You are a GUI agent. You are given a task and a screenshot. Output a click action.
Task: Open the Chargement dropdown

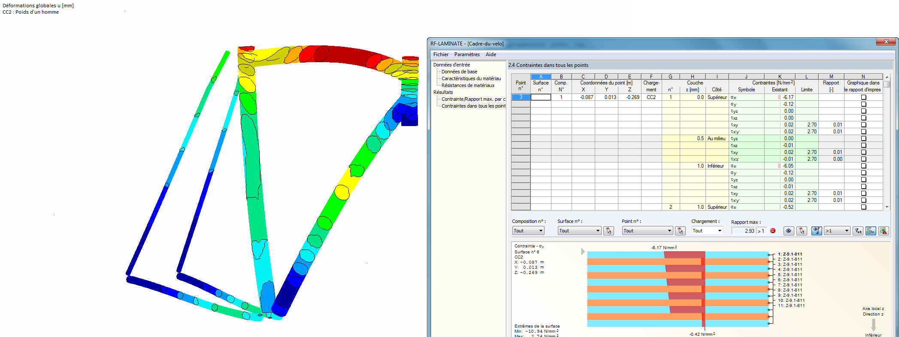pos(707,231)
